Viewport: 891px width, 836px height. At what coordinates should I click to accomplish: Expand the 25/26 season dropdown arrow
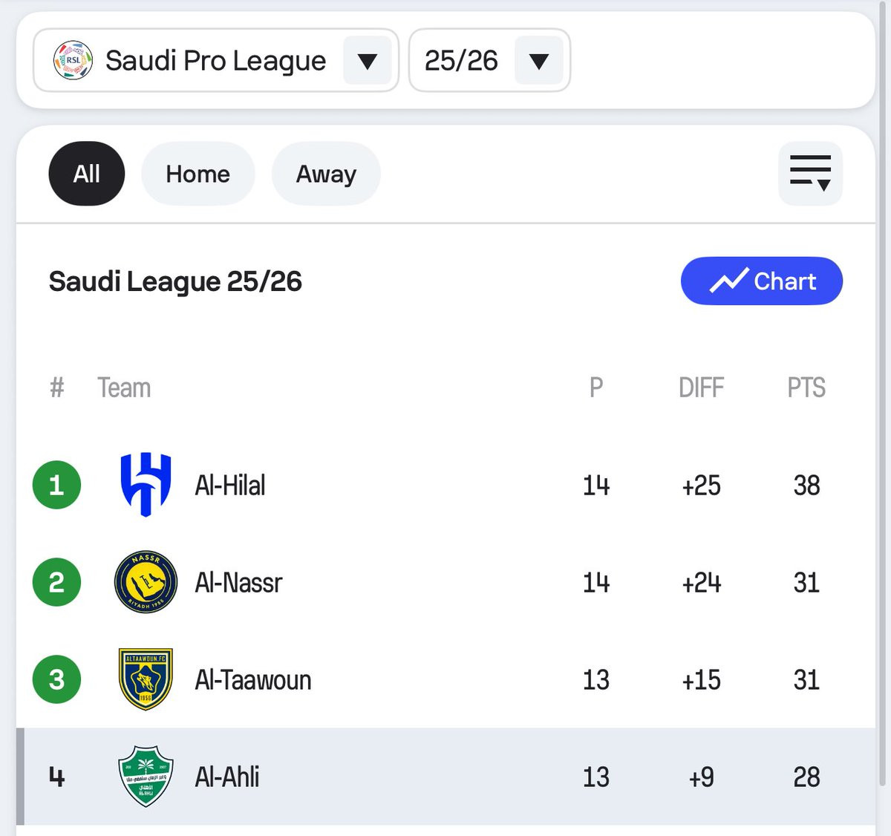pyautogui.click(x=538, y=61)
